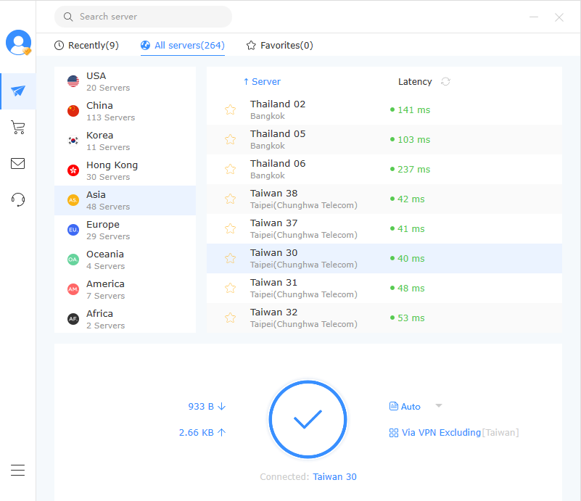581x501 pixels.
Task: Switch to the Favorites(0) tab
Action: pyautogui.click(x=279, y=46)
